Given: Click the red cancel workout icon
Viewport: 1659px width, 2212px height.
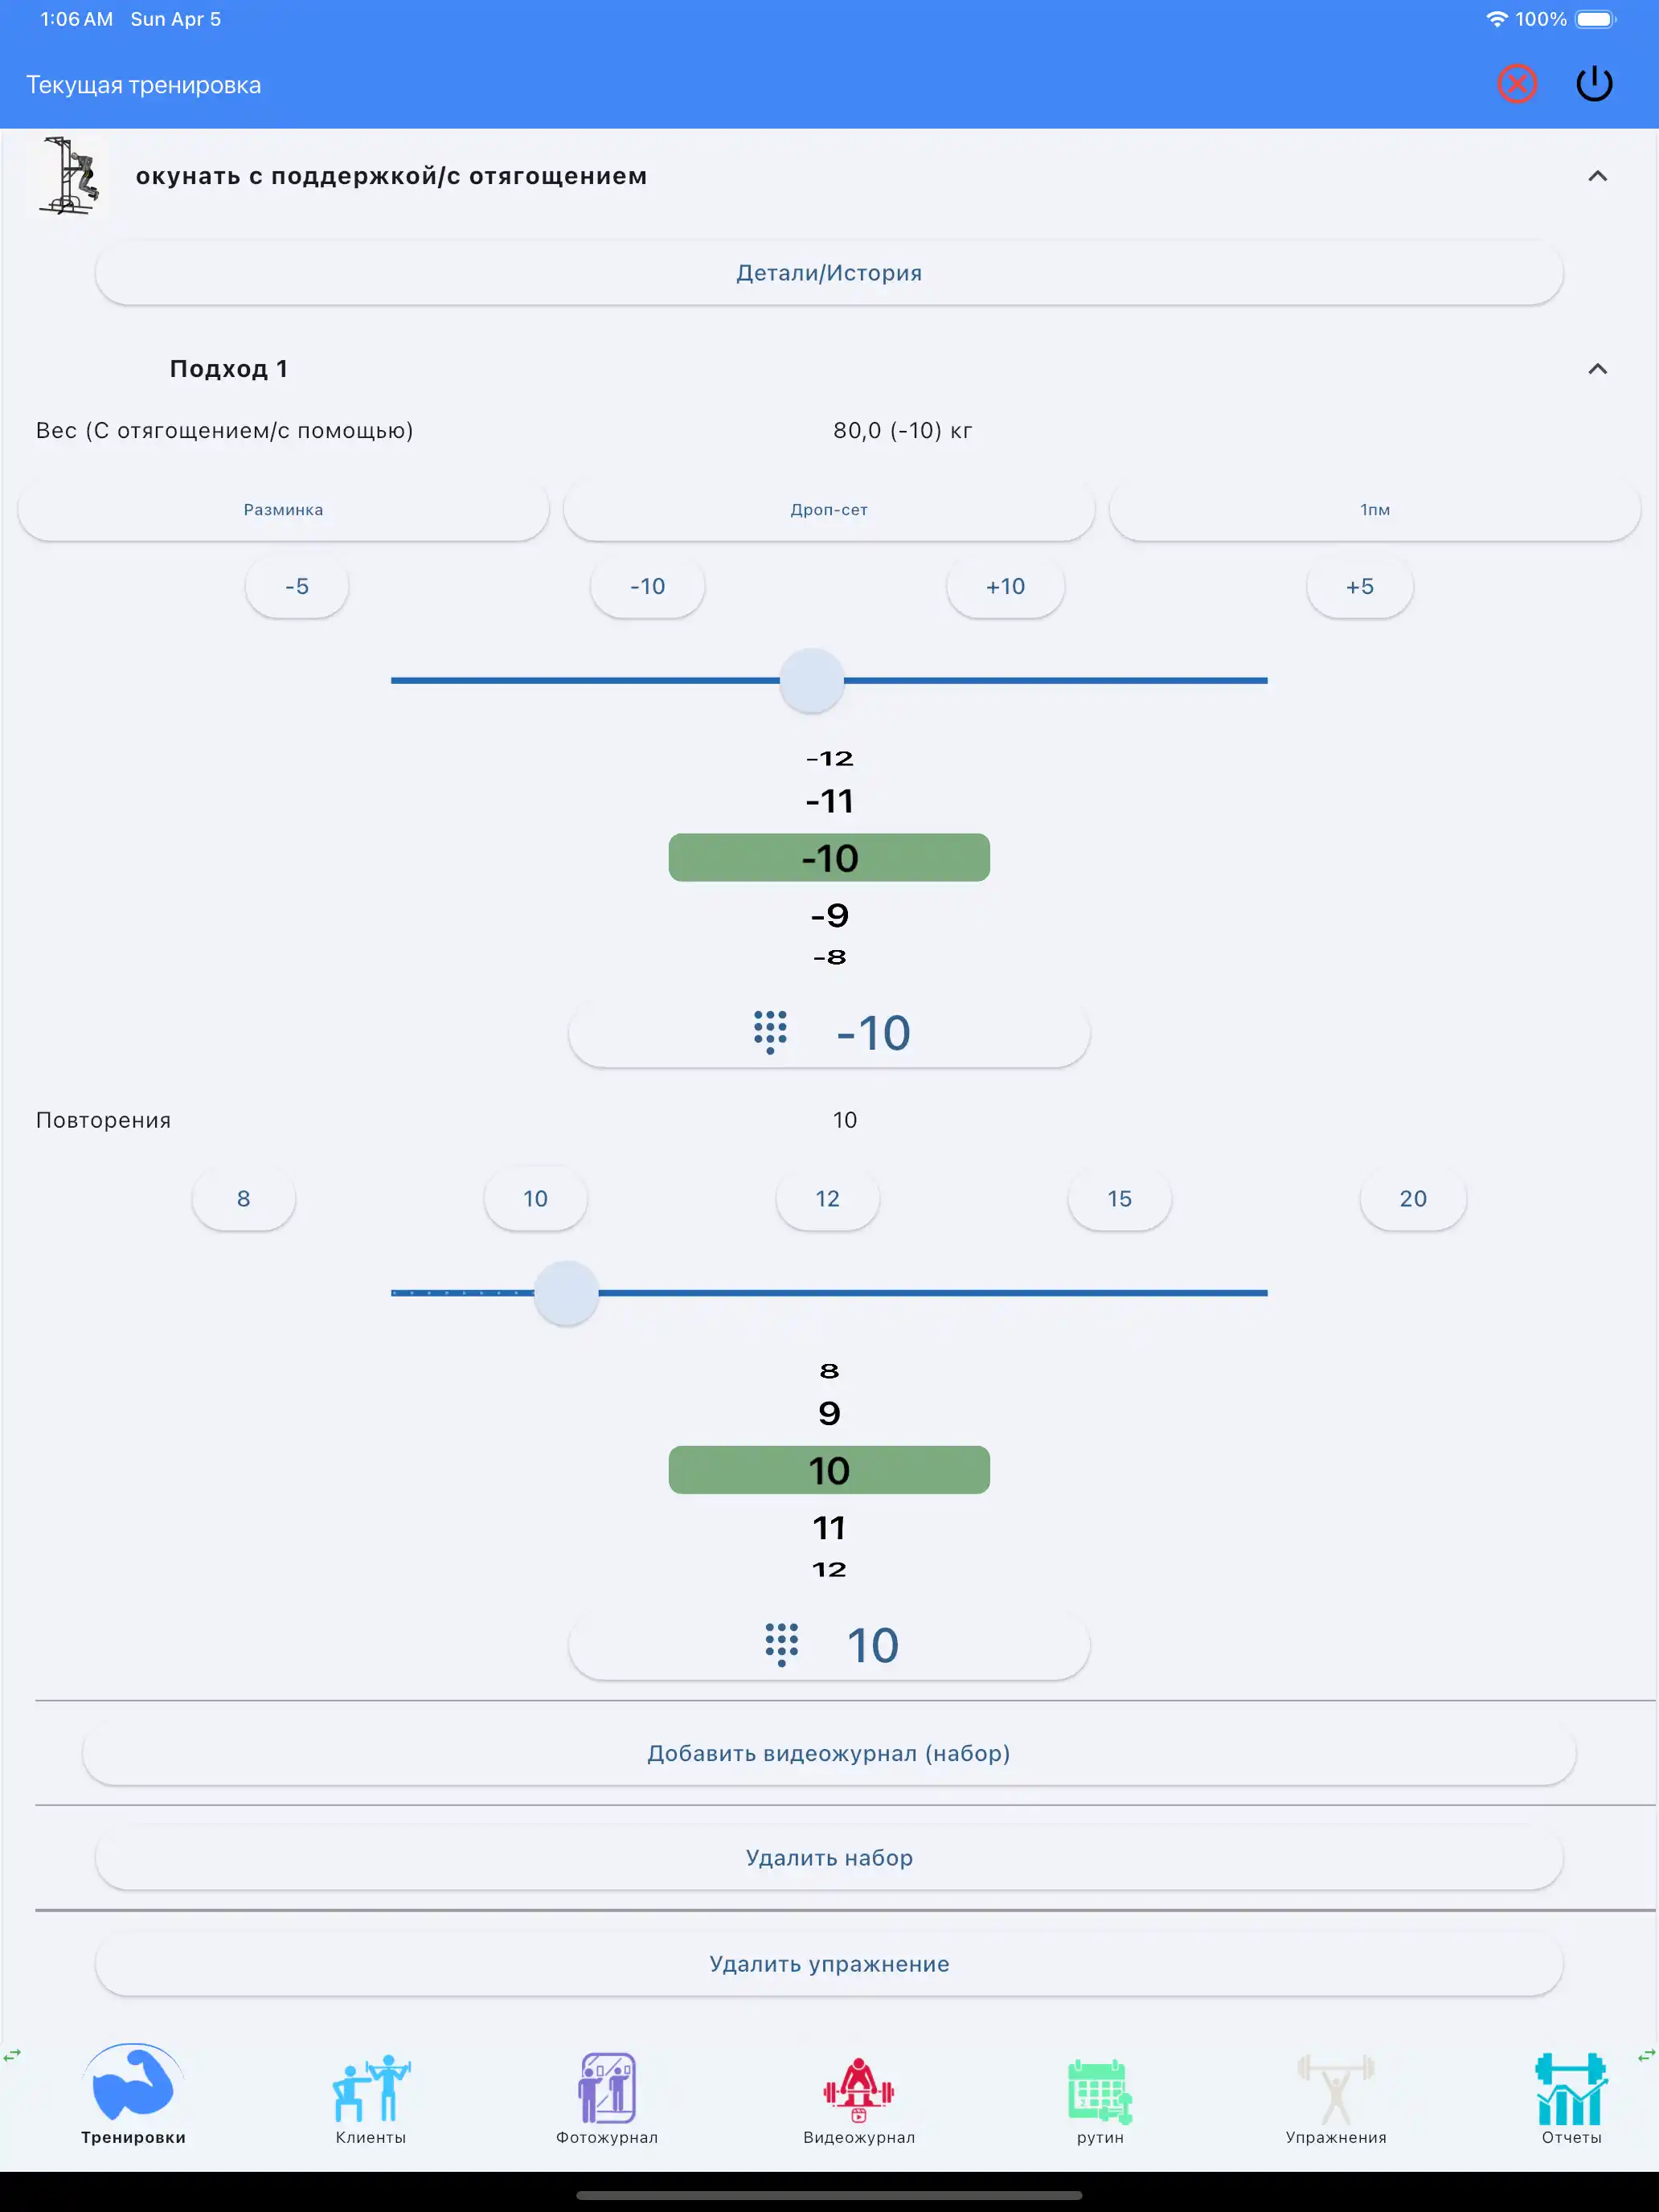Looking at the screenshot, I should 1516,84.
